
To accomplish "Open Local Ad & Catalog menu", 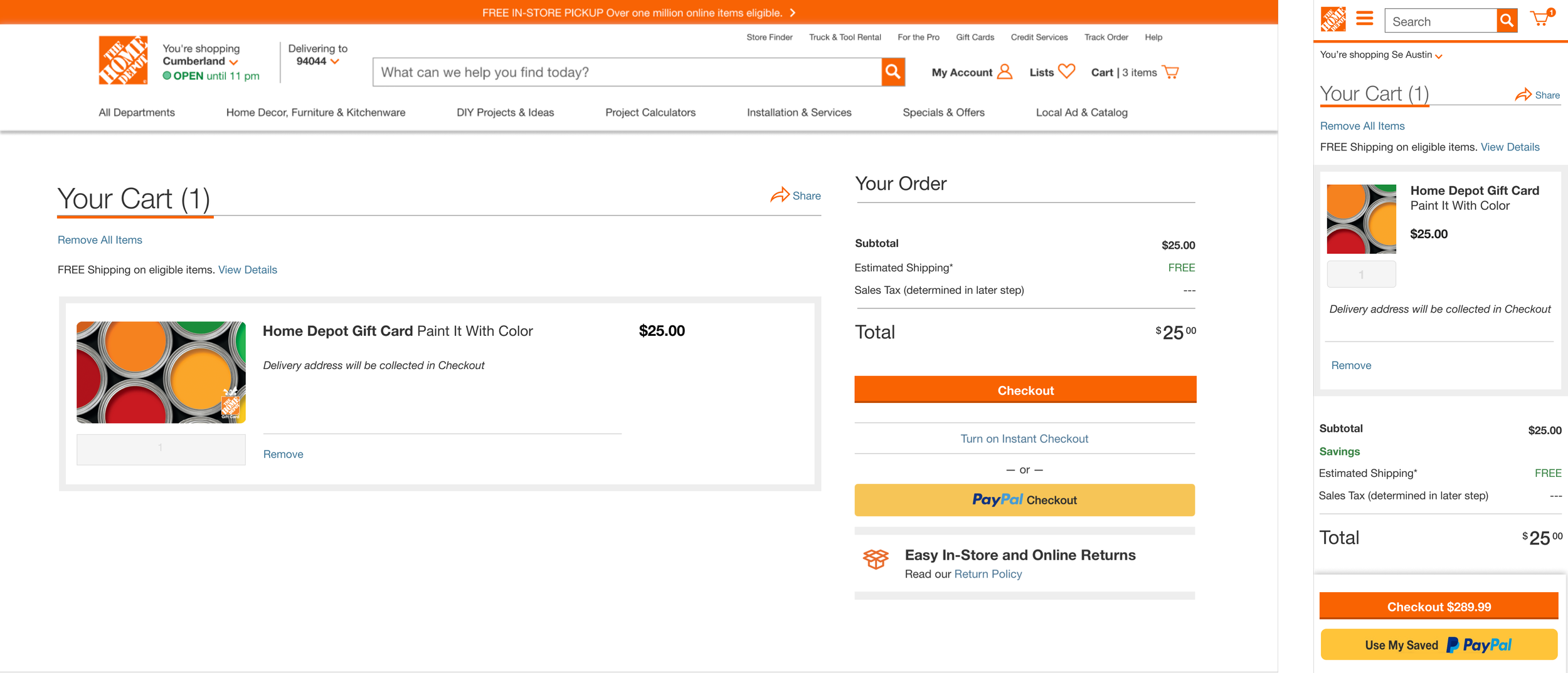I will coord(1081,112).
